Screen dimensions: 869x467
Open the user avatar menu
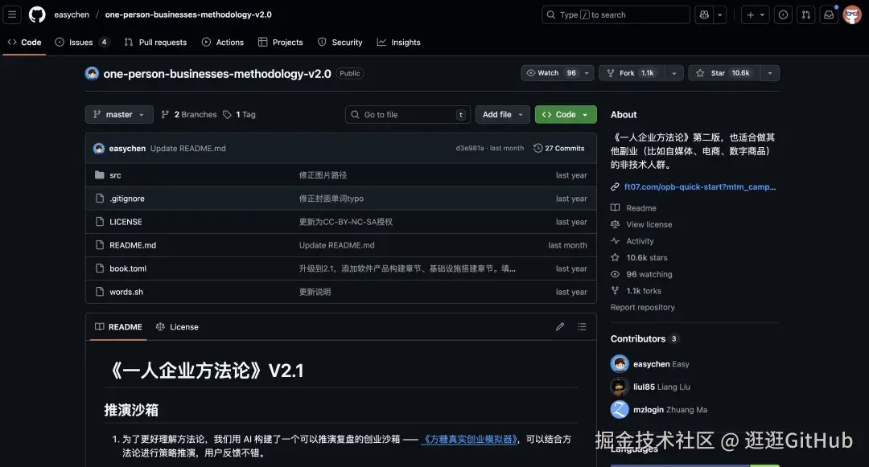[x=852, y=15]
